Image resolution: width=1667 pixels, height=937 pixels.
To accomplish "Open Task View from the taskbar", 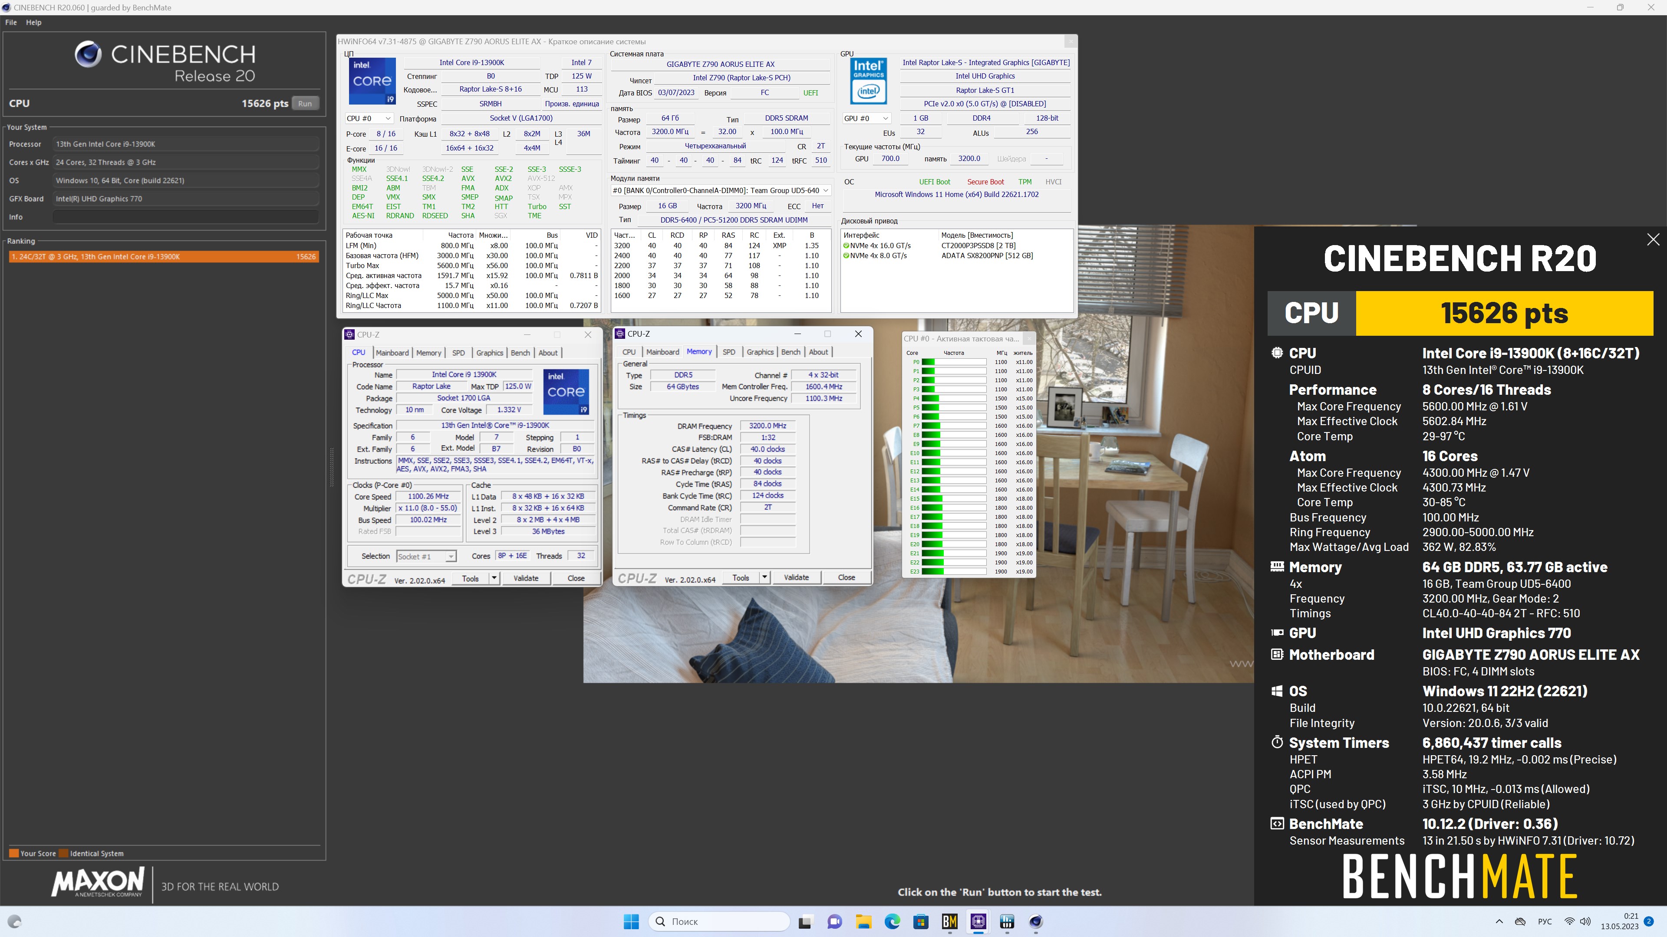I will [x=805, y=921].
